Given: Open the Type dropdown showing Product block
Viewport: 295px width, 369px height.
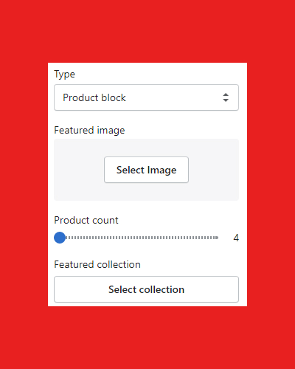Looking at the screenshot, I should (146, 97).
